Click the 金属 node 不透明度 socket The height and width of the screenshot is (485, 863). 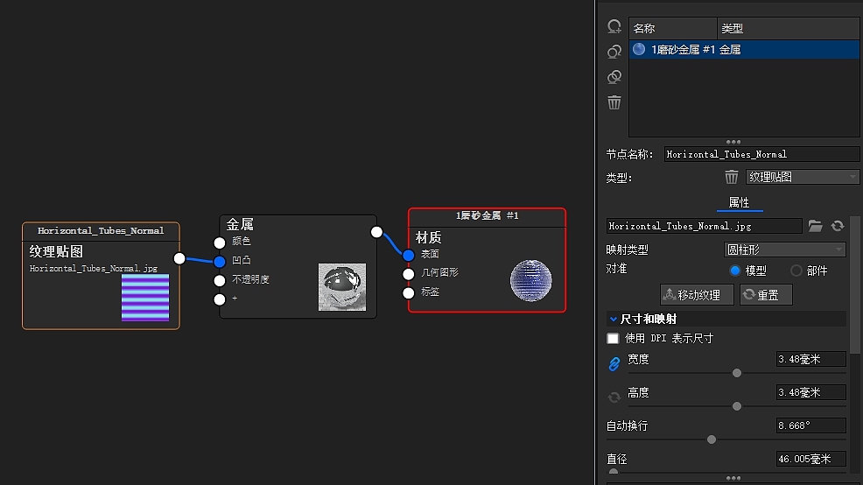coord(220,280)
